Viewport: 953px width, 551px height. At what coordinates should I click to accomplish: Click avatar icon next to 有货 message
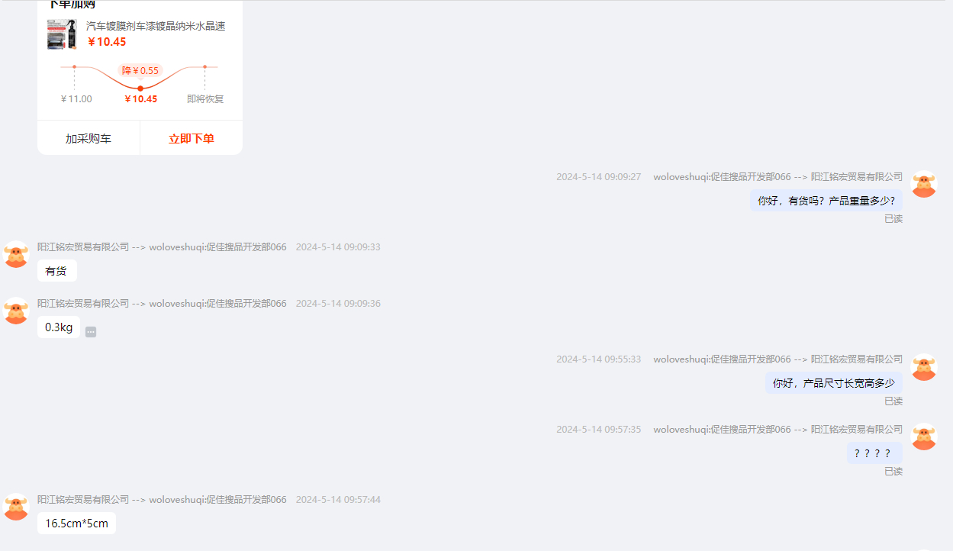click(16, 254)
